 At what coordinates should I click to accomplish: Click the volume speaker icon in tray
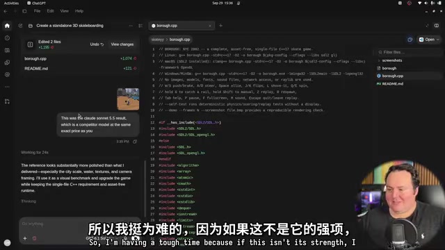tap(426, 3)
